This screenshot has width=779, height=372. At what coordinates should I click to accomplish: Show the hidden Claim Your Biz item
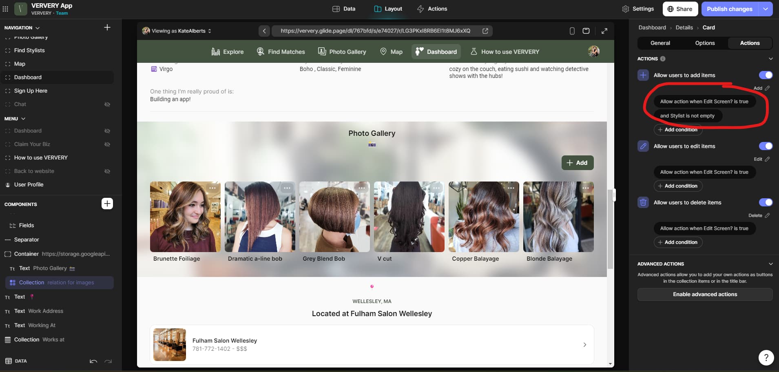click(x=107, y=144)
